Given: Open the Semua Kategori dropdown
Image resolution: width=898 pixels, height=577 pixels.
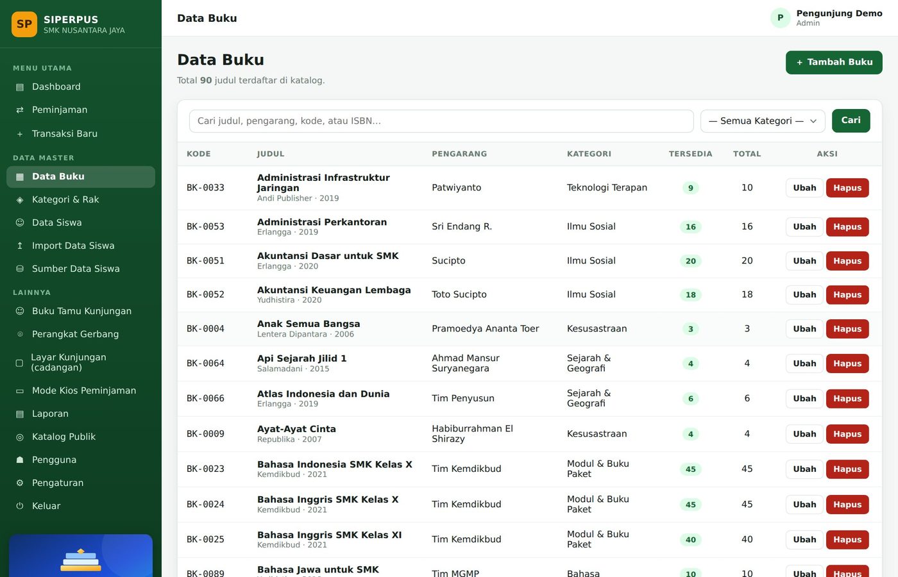Looking at the screenshot, I should click(763, 121).
